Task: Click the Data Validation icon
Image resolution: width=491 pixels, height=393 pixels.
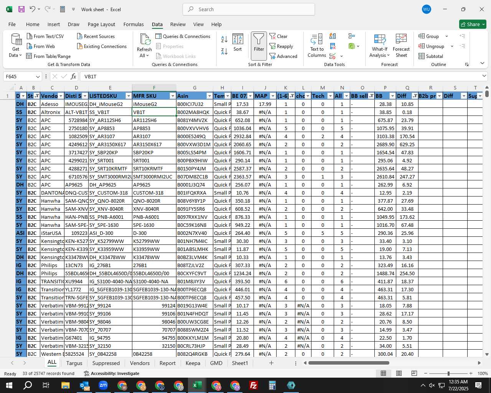Action: click(333, 56)
